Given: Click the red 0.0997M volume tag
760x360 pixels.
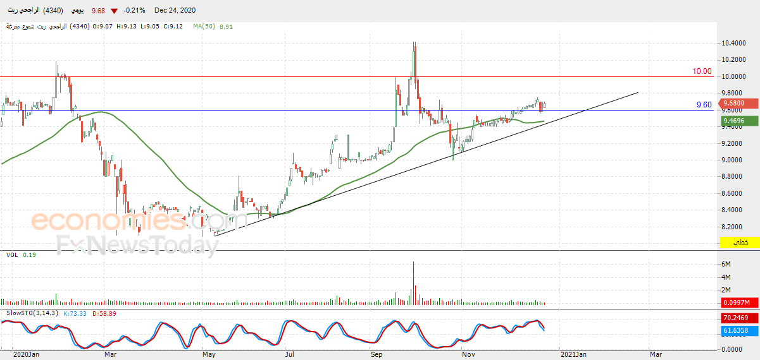Looking at the screenshot, I should (x=739, y=304).
